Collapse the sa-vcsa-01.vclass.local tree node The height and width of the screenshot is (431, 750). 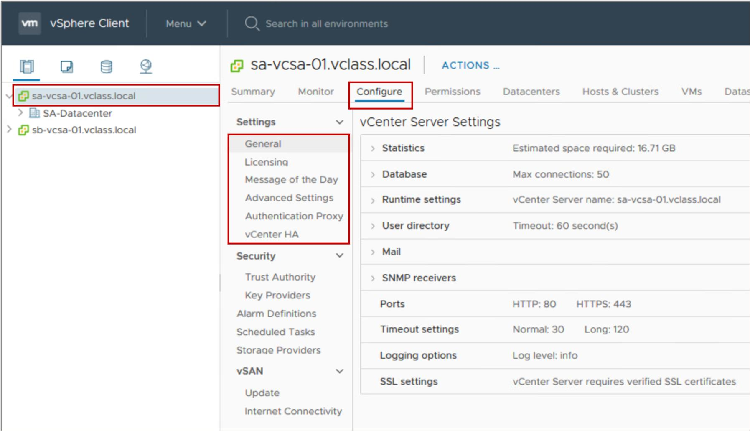[9, 96]
